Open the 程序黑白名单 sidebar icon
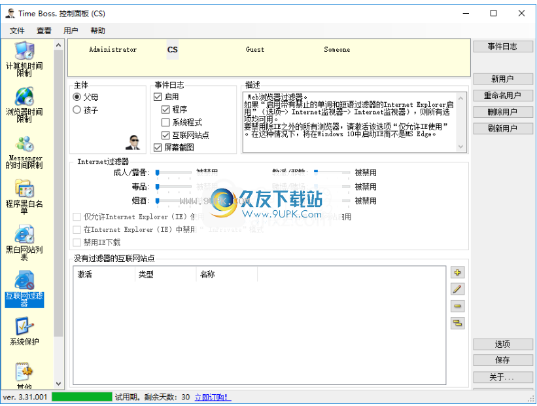This screenshot has width=537, height=406. pyautogui.click(x=24, y=197)
